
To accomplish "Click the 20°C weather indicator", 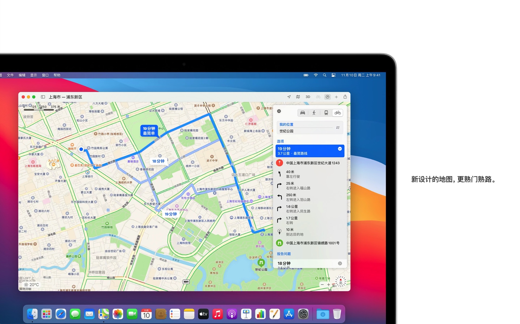I will coord(31,285).
